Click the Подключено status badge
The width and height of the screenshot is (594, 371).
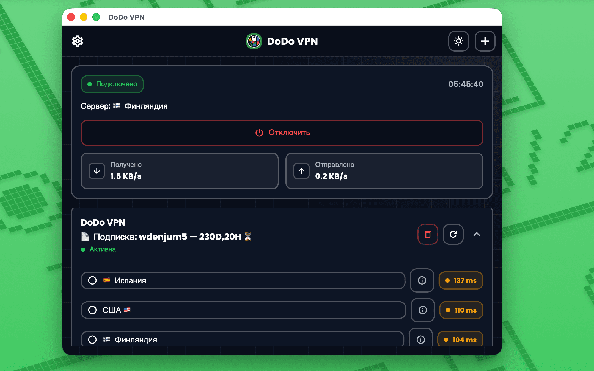(112, 84)
